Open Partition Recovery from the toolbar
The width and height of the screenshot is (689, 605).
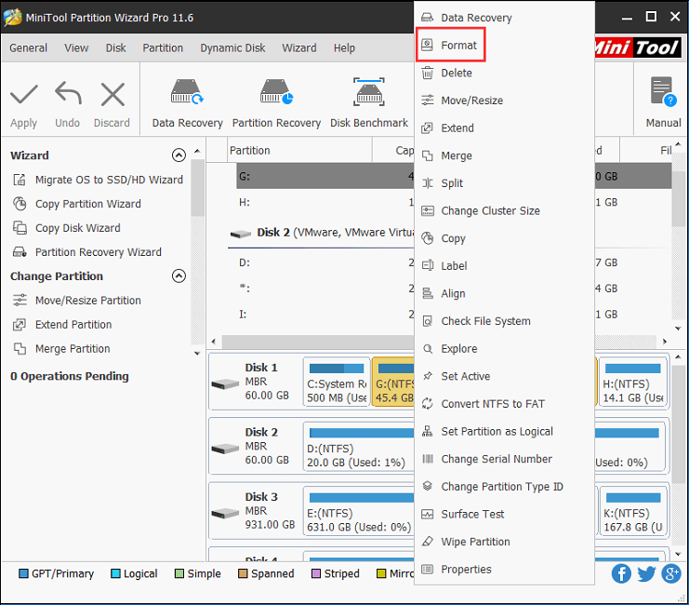coord(276,93)
